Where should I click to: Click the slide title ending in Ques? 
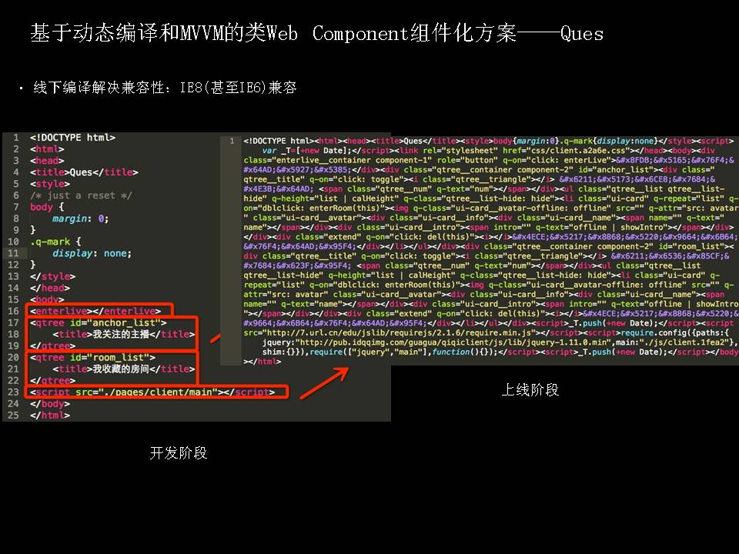click(316, 33)
